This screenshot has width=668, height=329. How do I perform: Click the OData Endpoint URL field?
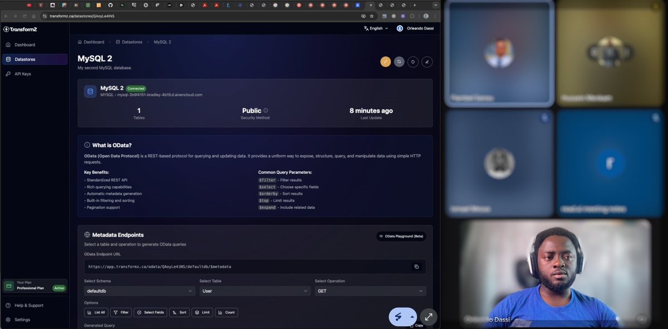pos(255,267)
